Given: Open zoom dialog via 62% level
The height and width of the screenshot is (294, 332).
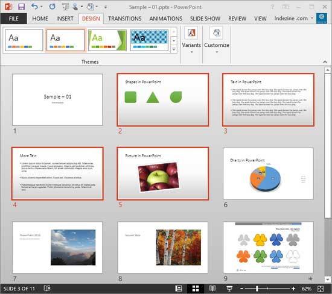Looking at the screenshot, I should pos(307,289).
